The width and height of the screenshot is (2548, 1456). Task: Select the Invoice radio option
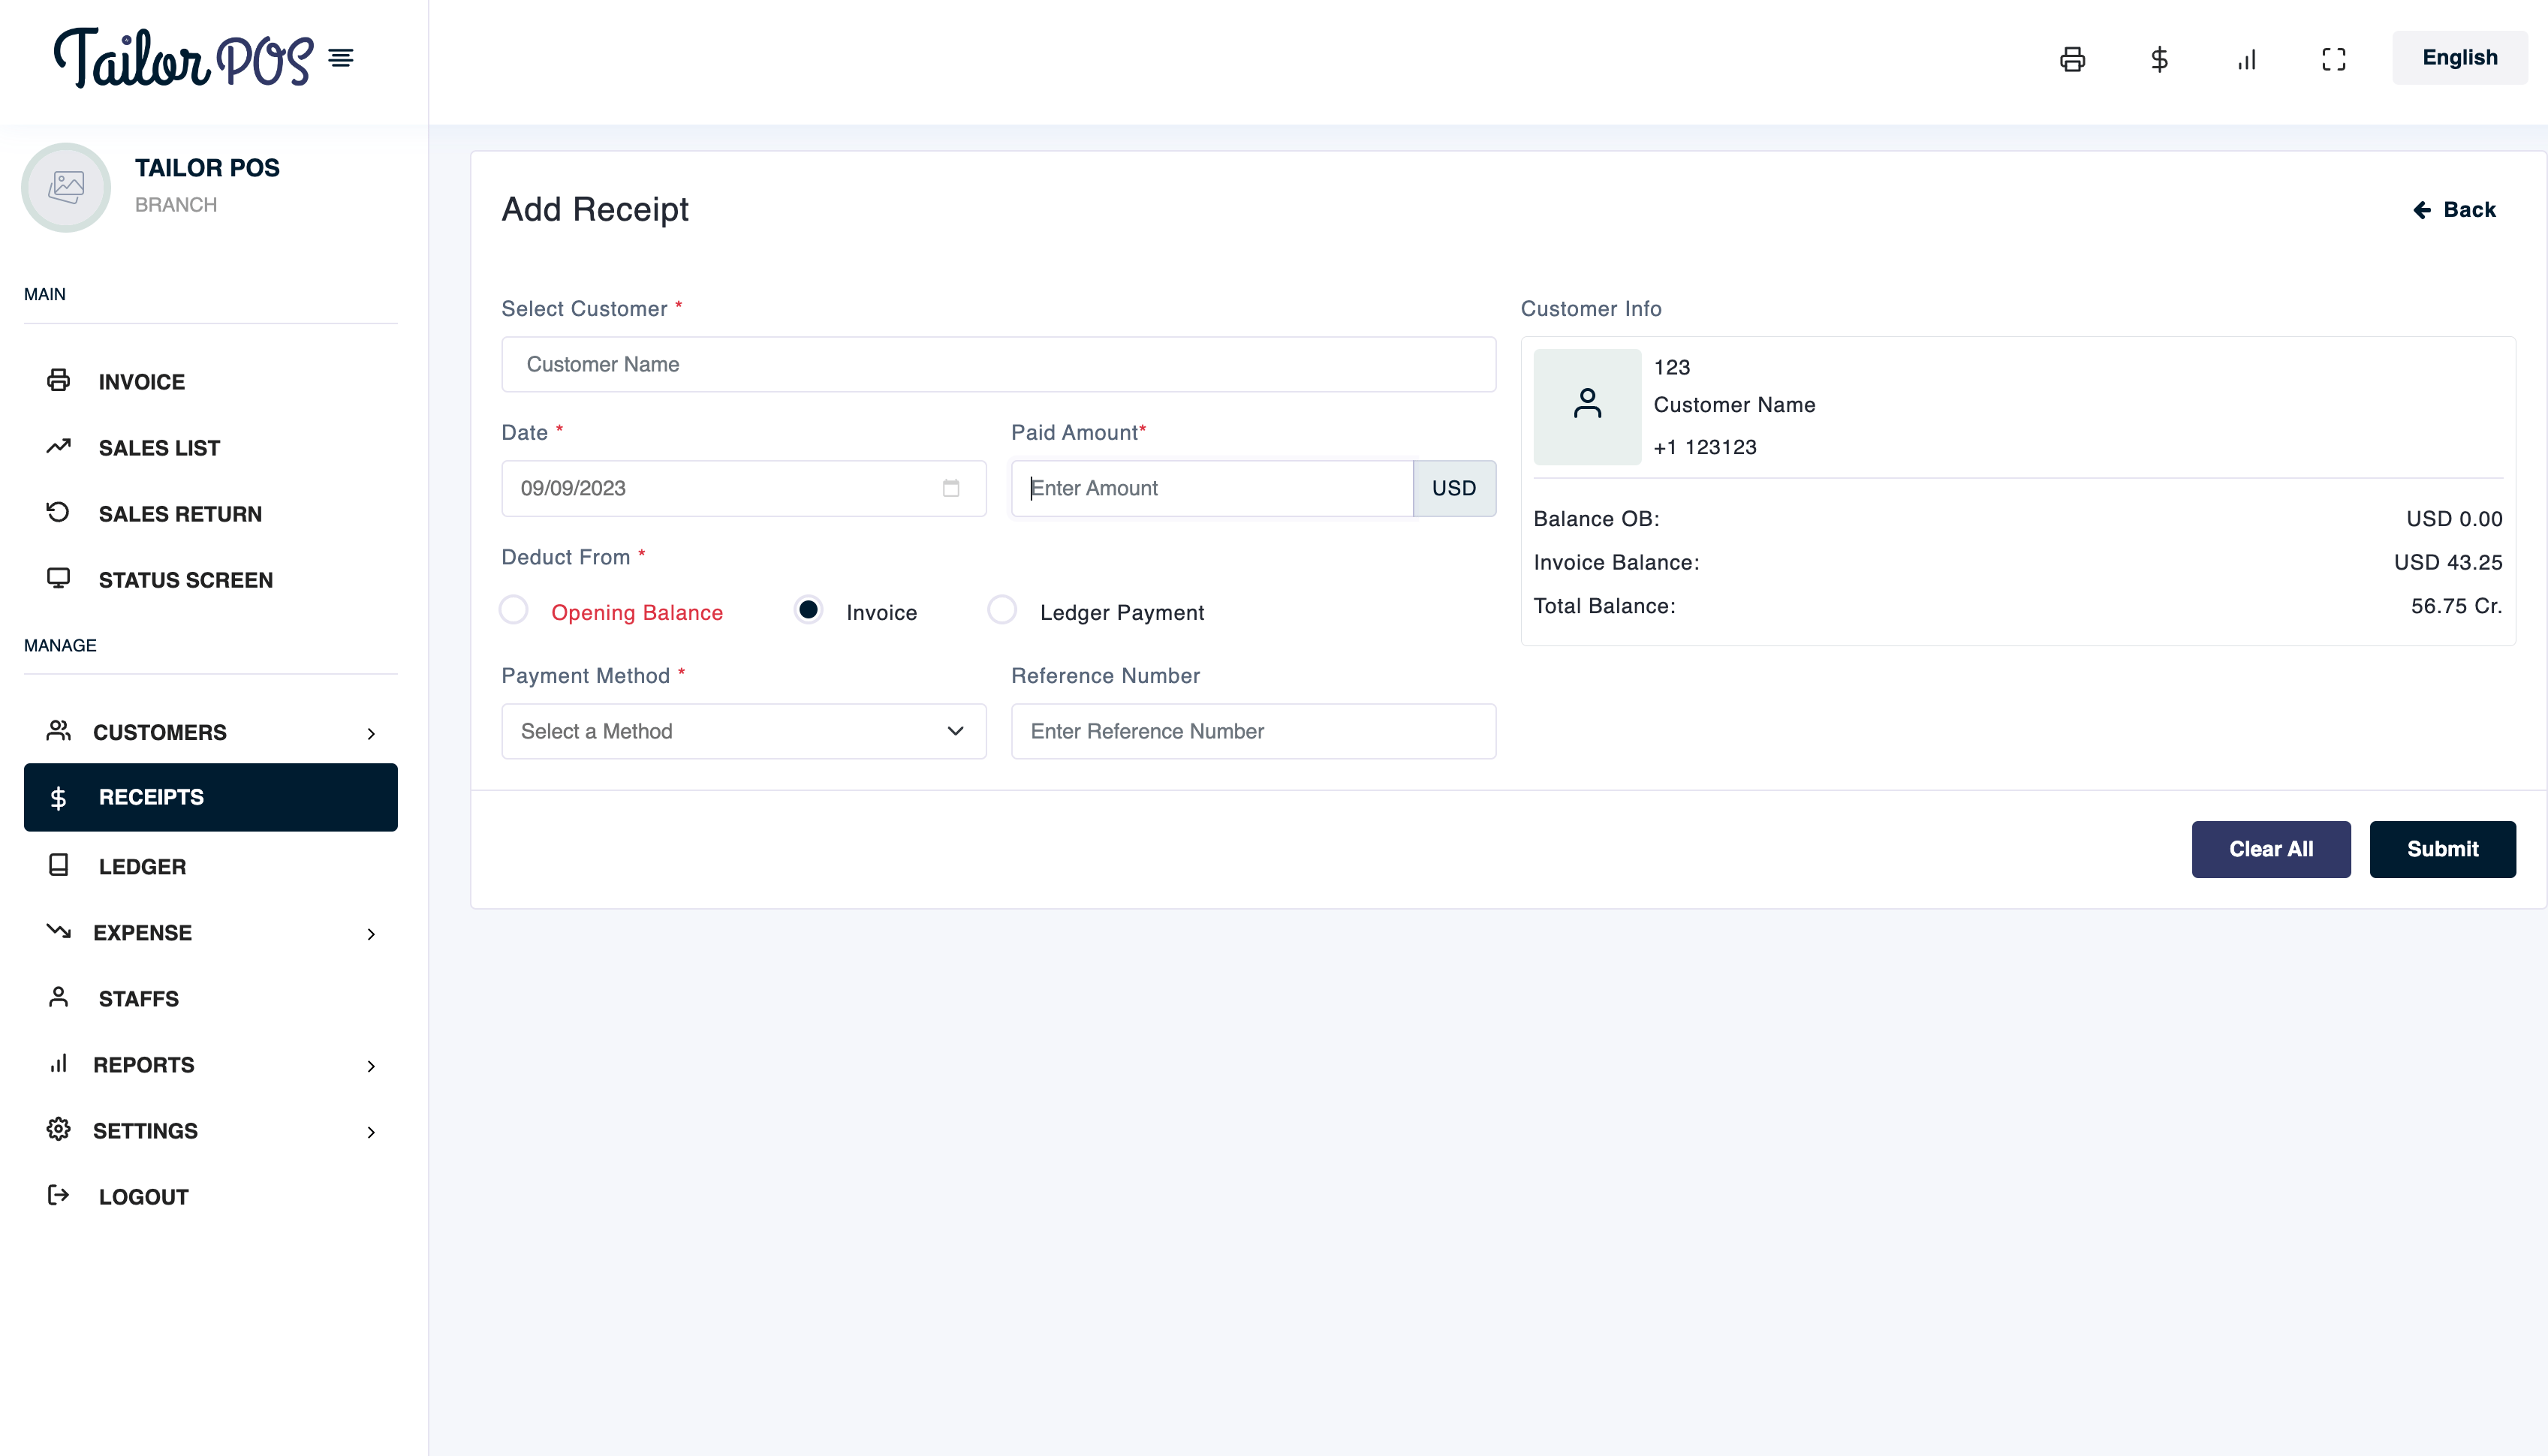pyautogui.click(x=808, y=610)
